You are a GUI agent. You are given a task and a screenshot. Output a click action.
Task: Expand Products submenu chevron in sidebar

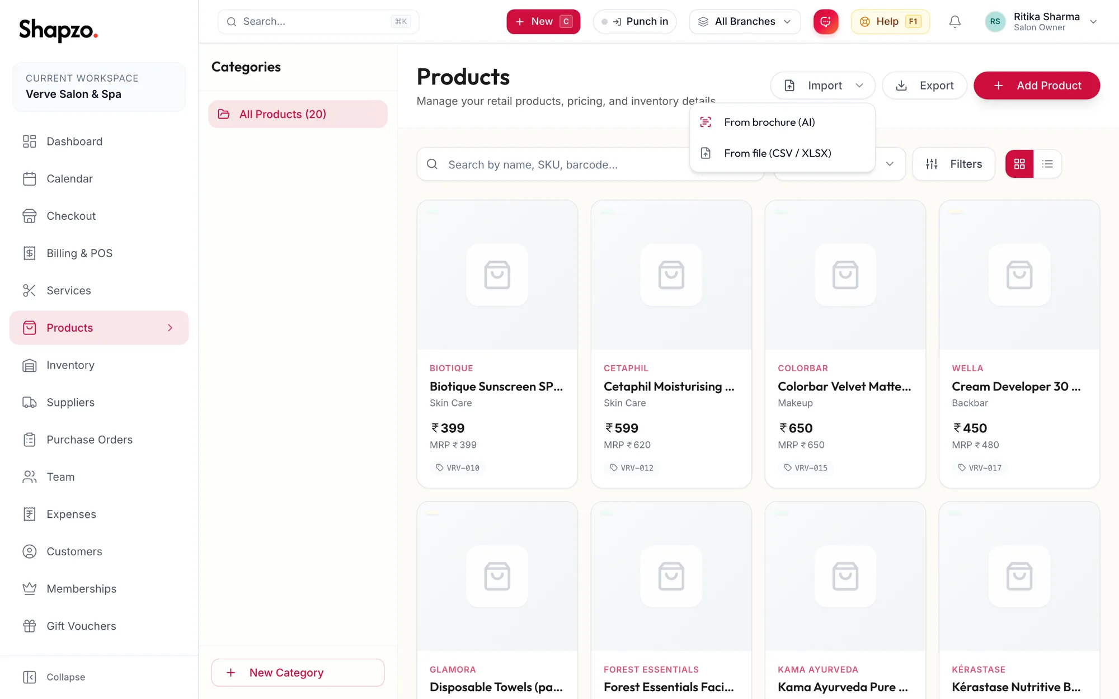[170, 328]
